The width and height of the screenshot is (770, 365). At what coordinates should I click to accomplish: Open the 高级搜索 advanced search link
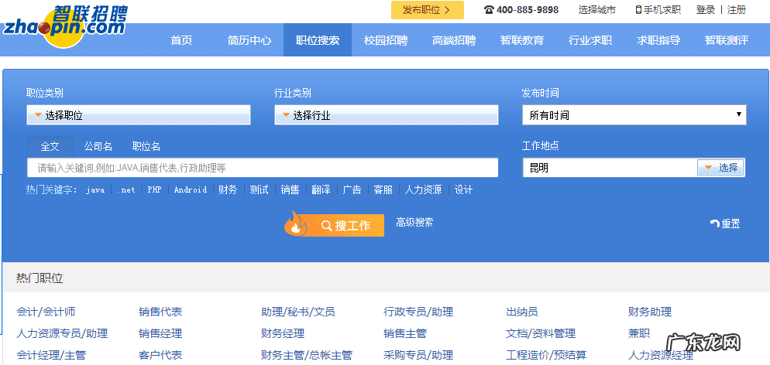(414, 223)
